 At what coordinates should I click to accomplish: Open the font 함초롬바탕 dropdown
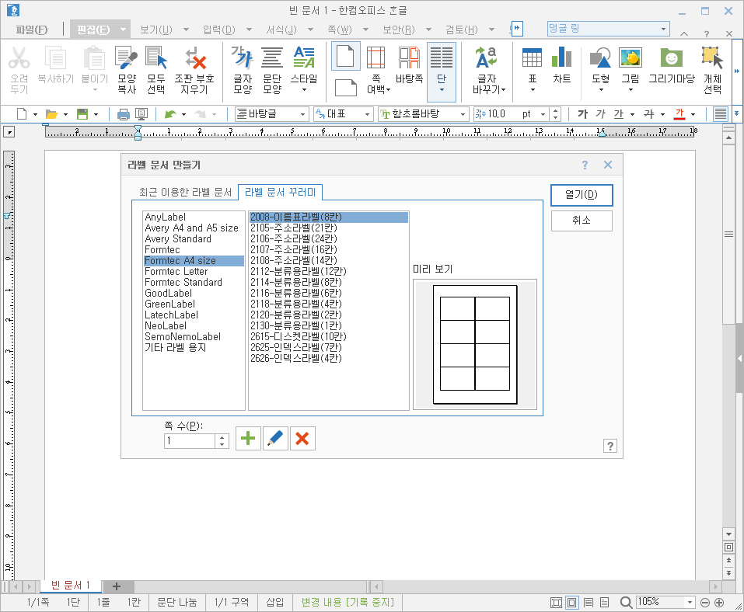463,114
